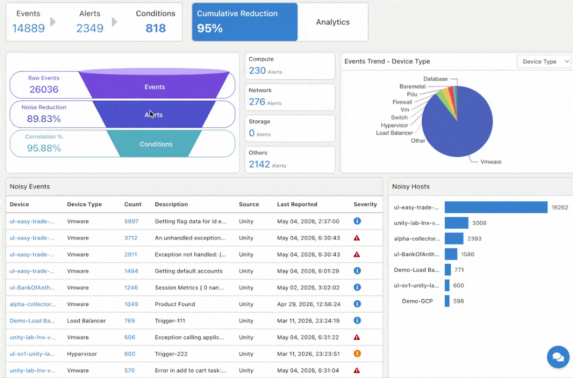Open Compute 230 alerts card
The width and height of the screenshot is (573, 378).
290,66
